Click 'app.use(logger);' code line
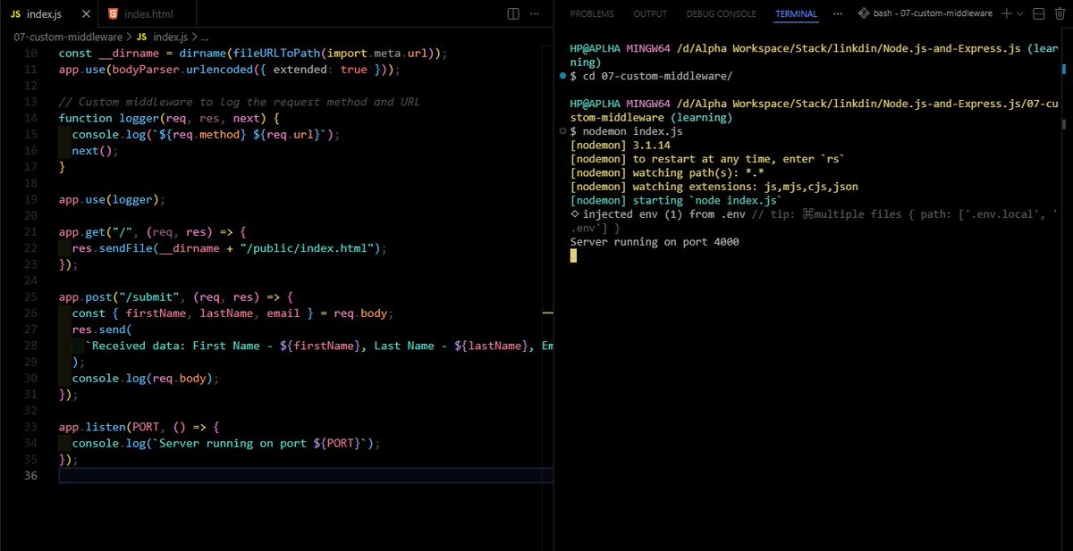 coord(113,199)
